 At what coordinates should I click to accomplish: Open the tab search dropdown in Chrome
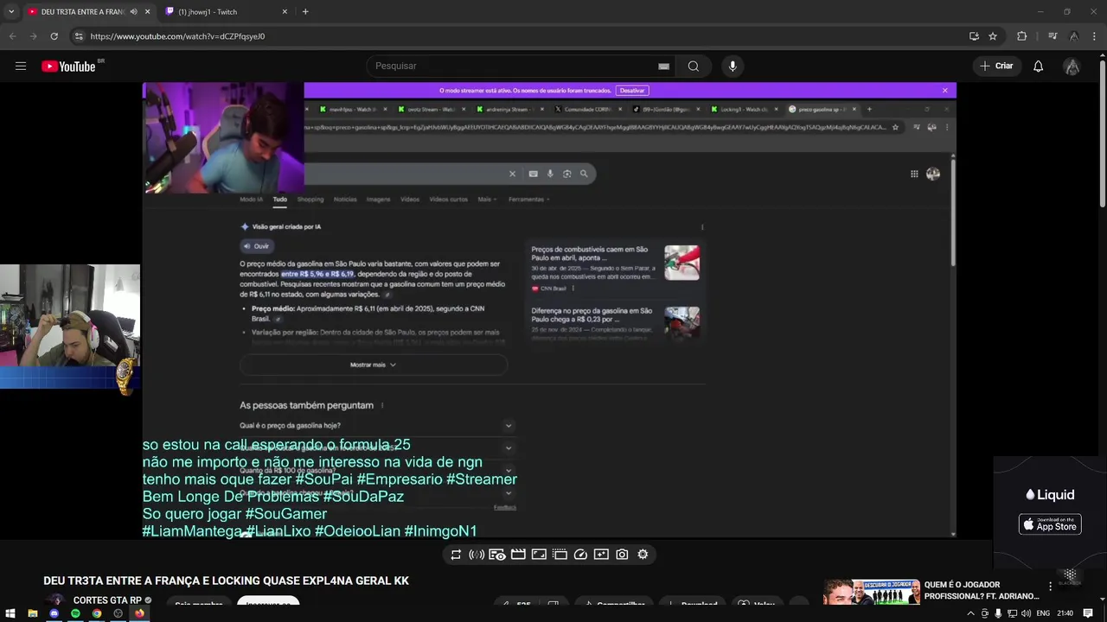point(11,11)
